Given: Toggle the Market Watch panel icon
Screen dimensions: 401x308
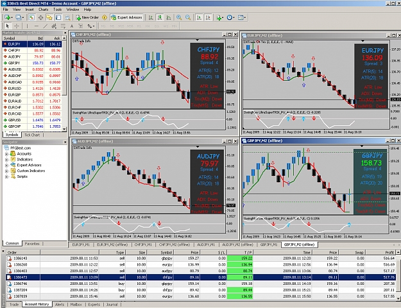Looking at the screenshot, I should [x=31, y=17].
